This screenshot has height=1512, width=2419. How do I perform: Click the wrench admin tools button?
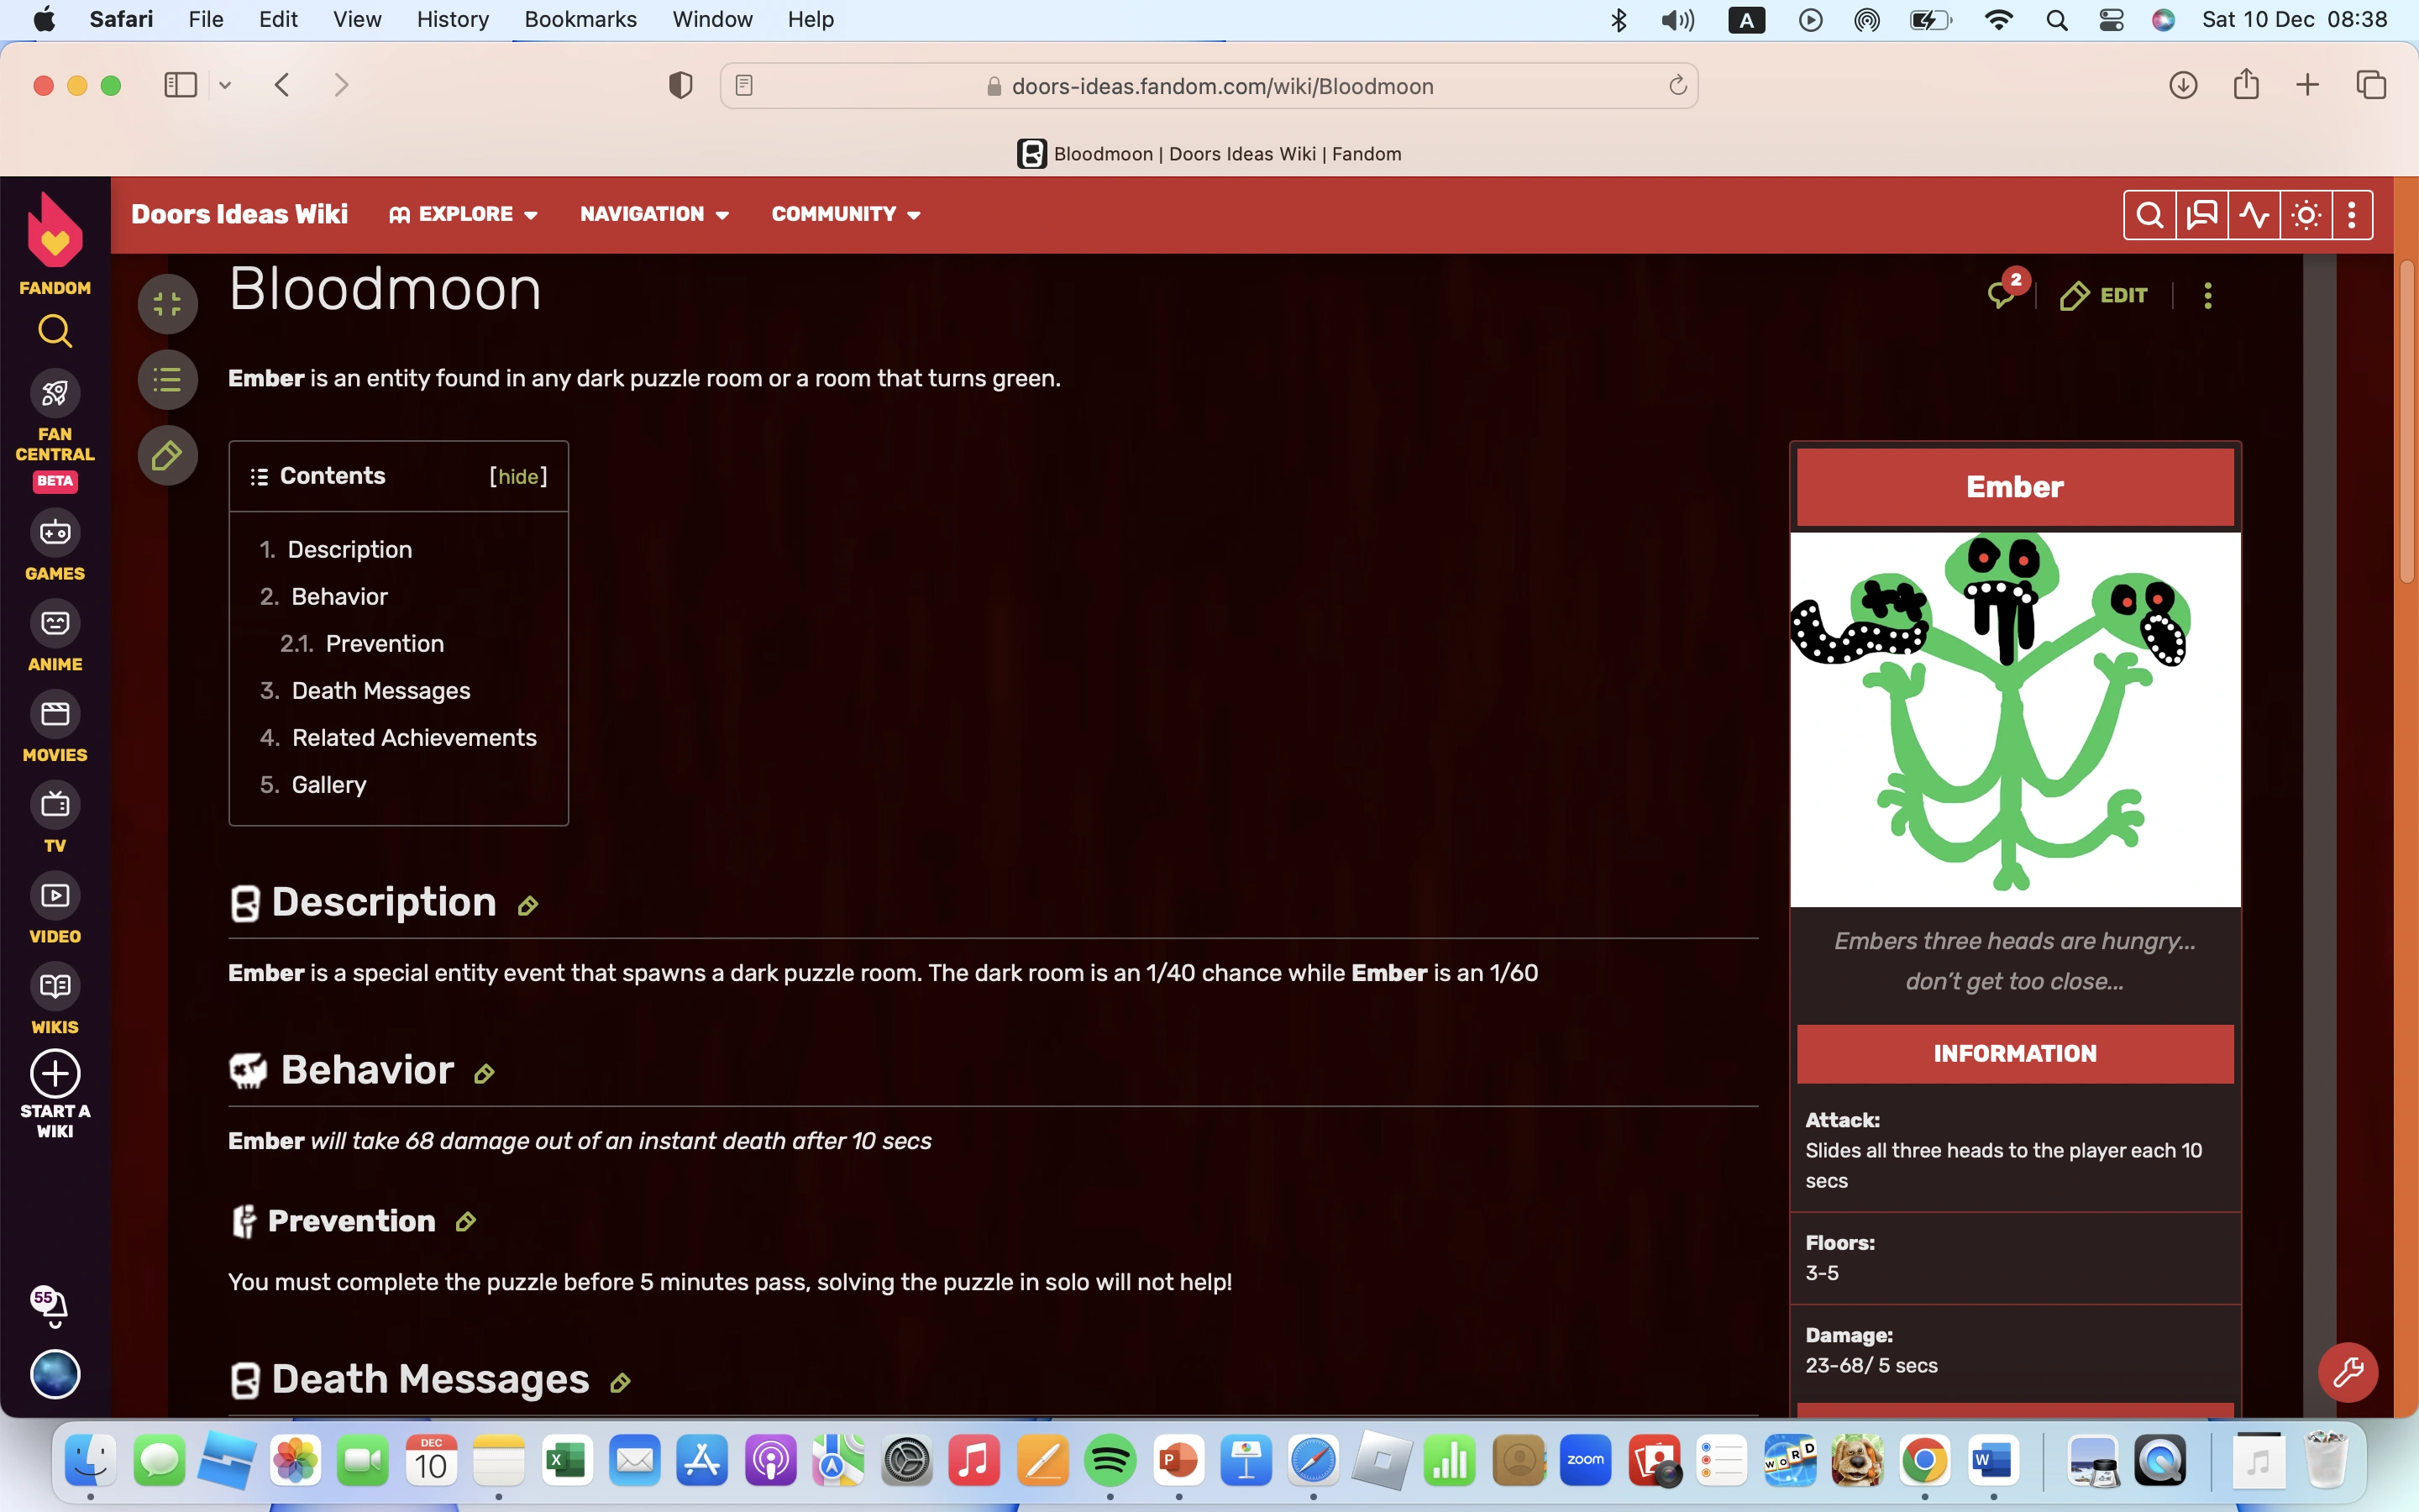(2347, 1372)
